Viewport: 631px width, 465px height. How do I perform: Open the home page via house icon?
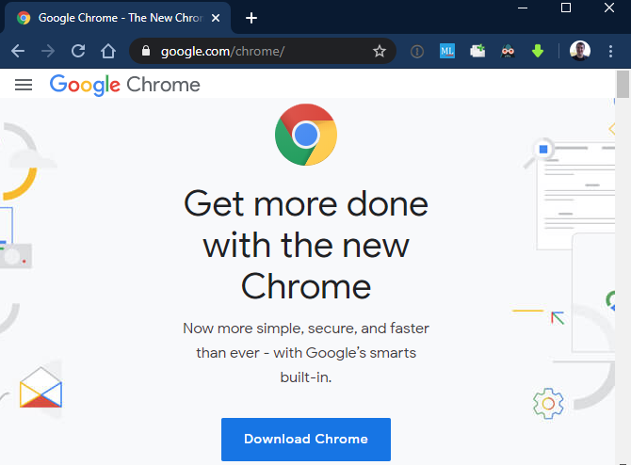pyautogui.click(x=108, y=51)
